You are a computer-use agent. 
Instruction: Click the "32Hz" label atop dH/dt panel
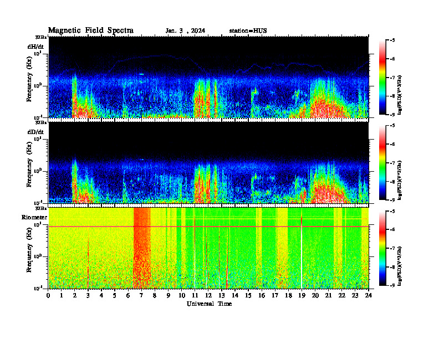click(41, 37)
